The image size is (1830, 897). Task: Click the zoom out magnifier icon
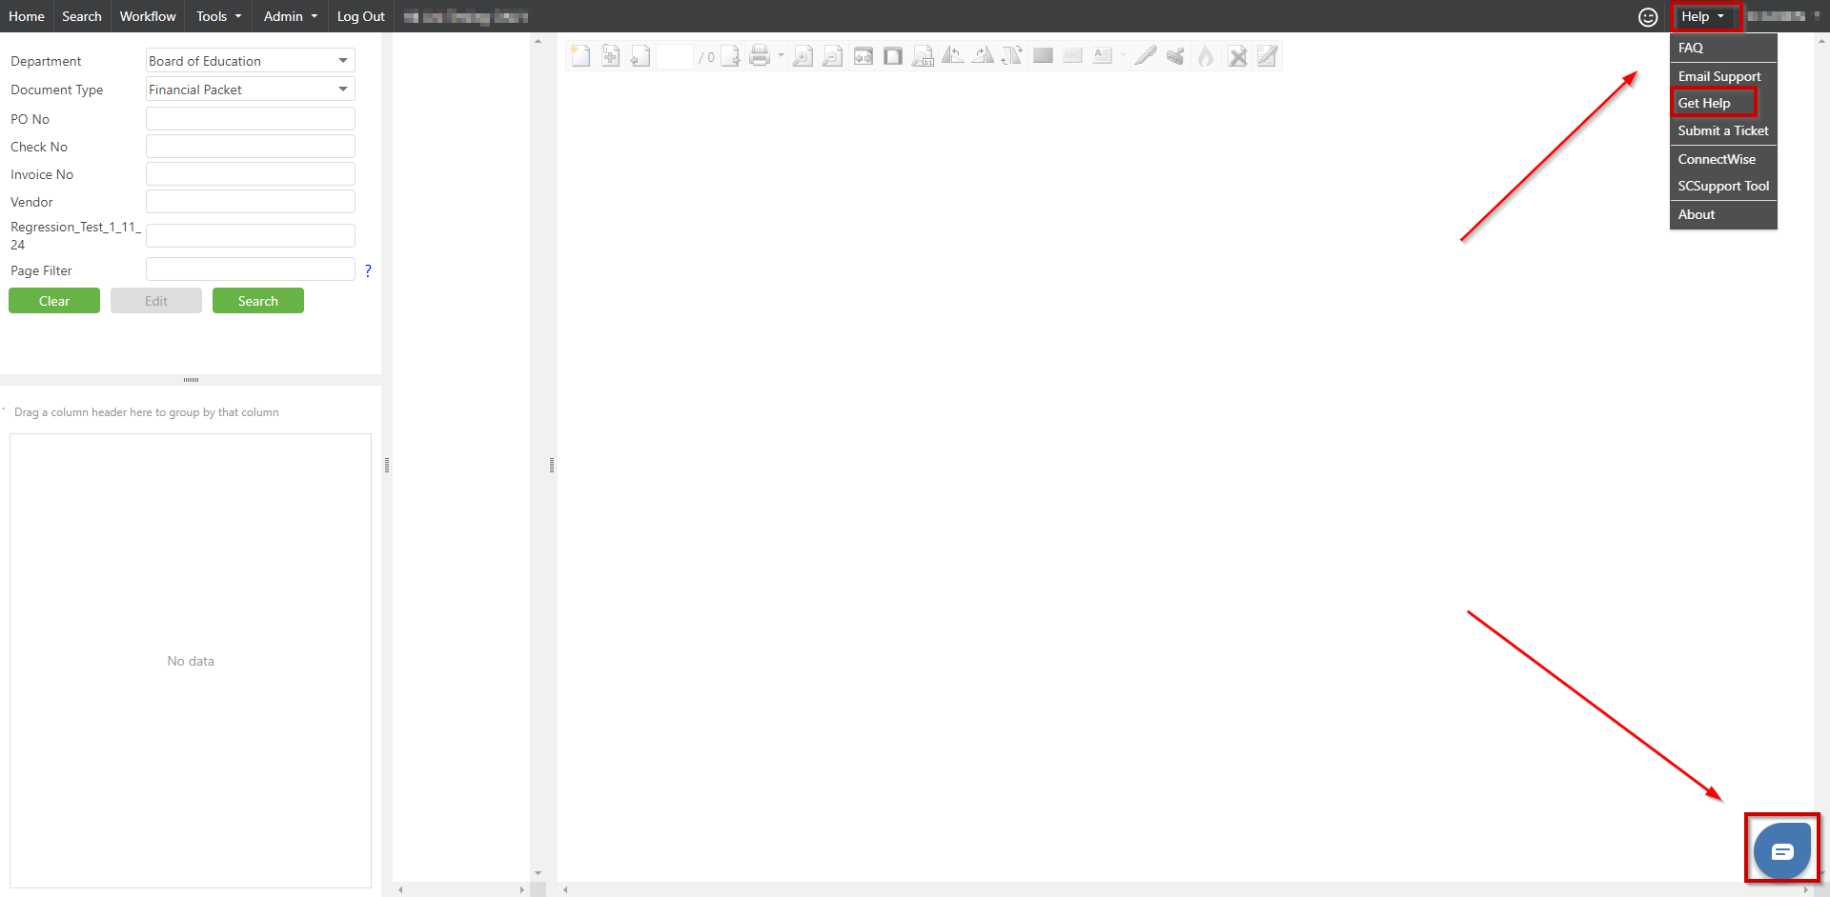832,56
